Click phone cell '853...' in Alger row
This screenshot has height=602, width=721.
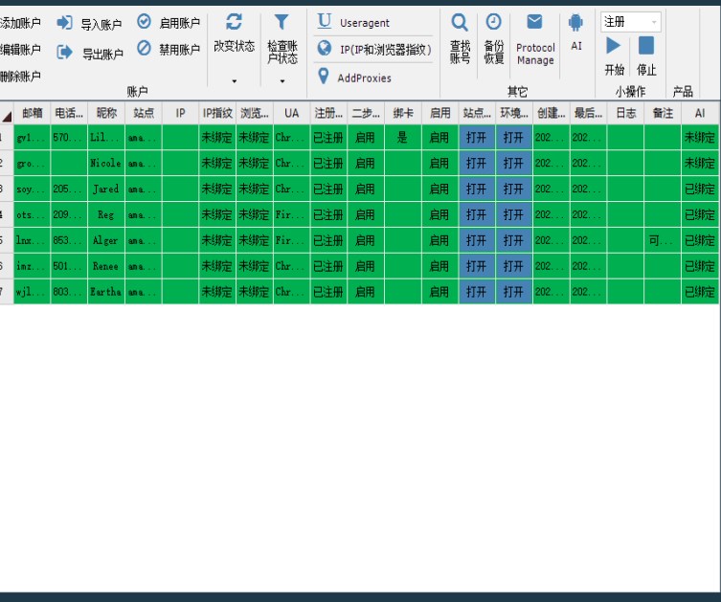coord(69,240)
